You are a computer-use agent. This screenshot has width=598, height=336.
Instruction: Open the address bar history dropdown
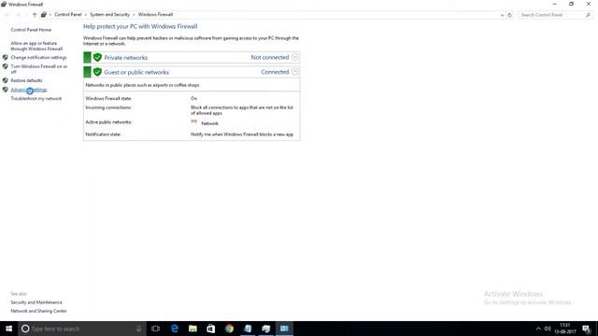point(502,15)
